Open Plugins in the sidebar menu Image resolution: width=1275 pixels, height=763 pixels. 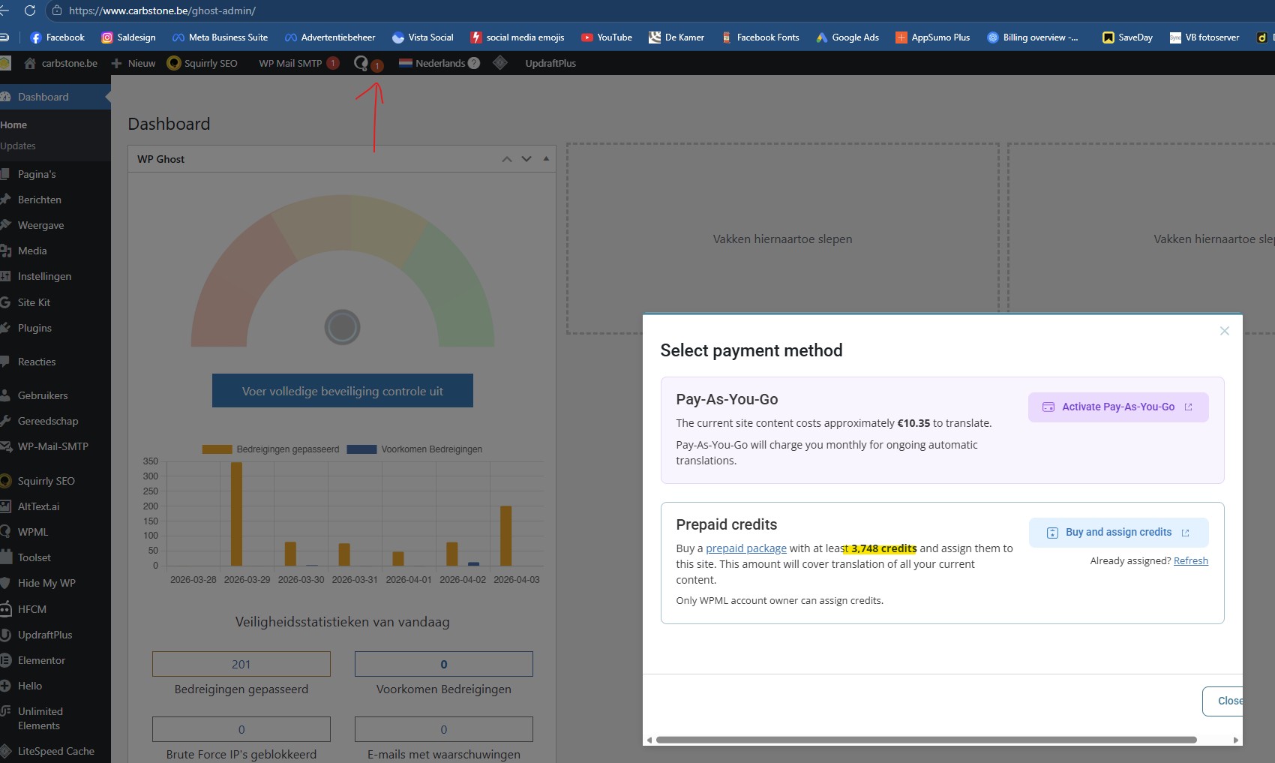[34, 328]
